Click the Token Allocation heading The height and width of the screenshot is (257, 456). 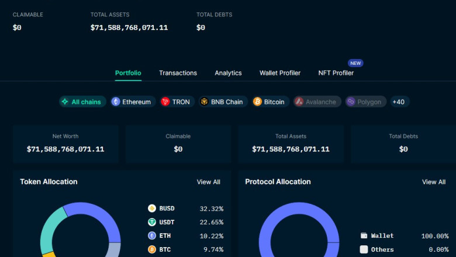(x=49, y=182)
